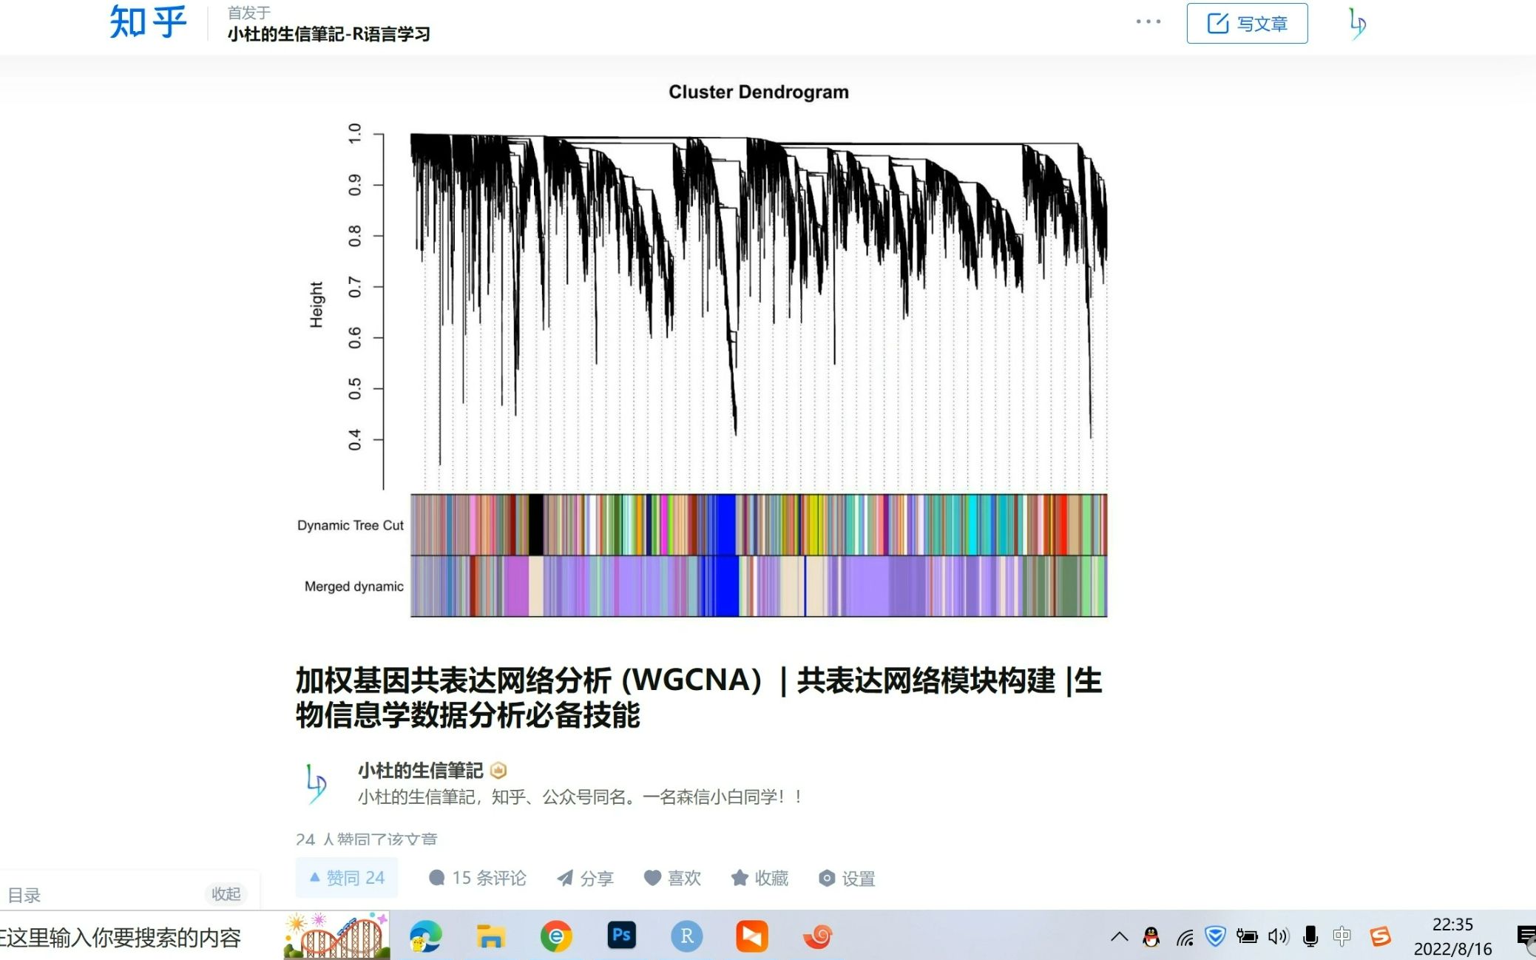
Task: Click the volume speaker tray icon
Action: (1277, 937)
